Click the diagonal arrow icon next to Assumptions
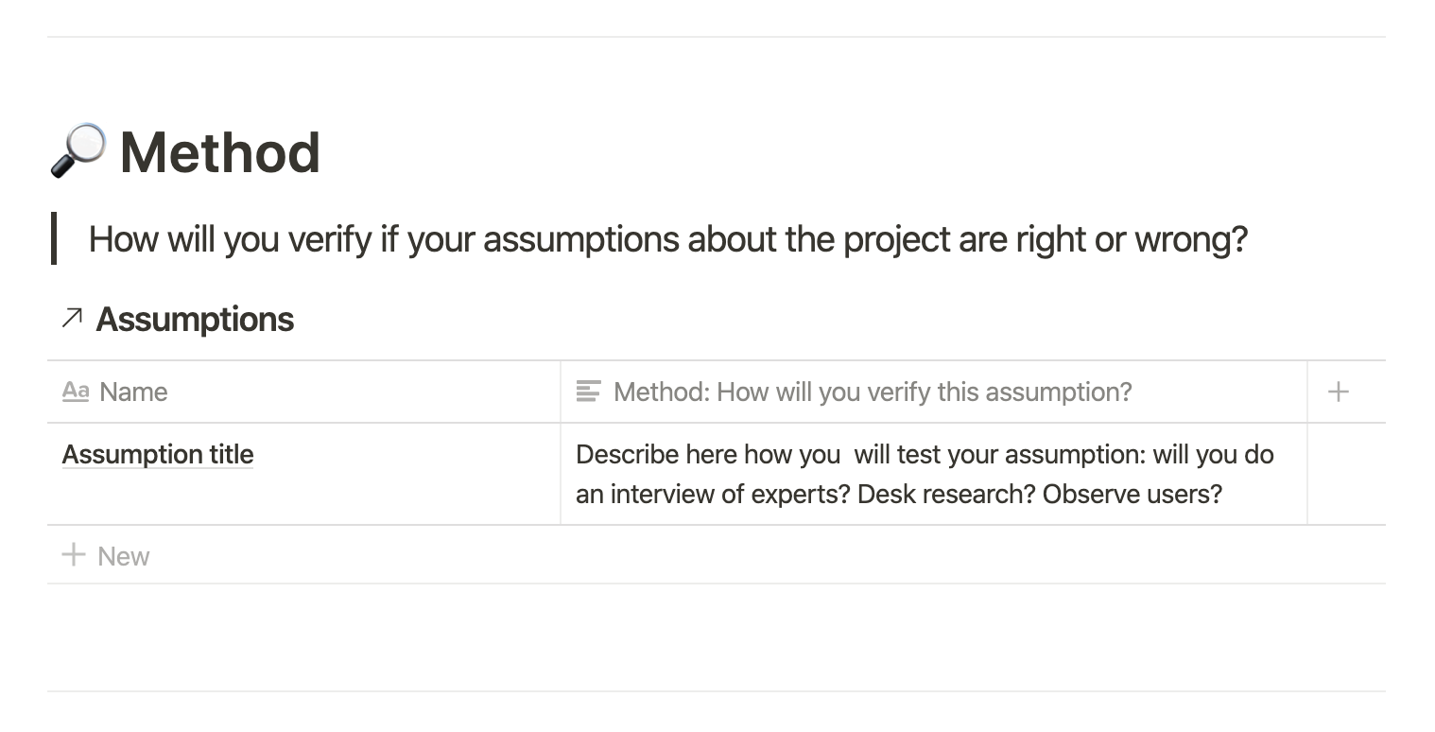Image resolution: width=1435 pixels, height=732 pixels. coord(70,319)
